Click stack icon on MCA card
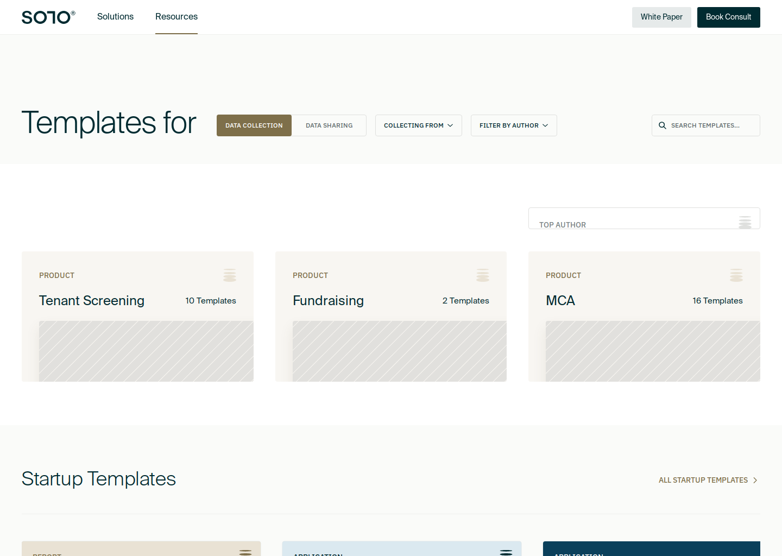This screenshot has height=556, width=782. [x=736, y=275]
